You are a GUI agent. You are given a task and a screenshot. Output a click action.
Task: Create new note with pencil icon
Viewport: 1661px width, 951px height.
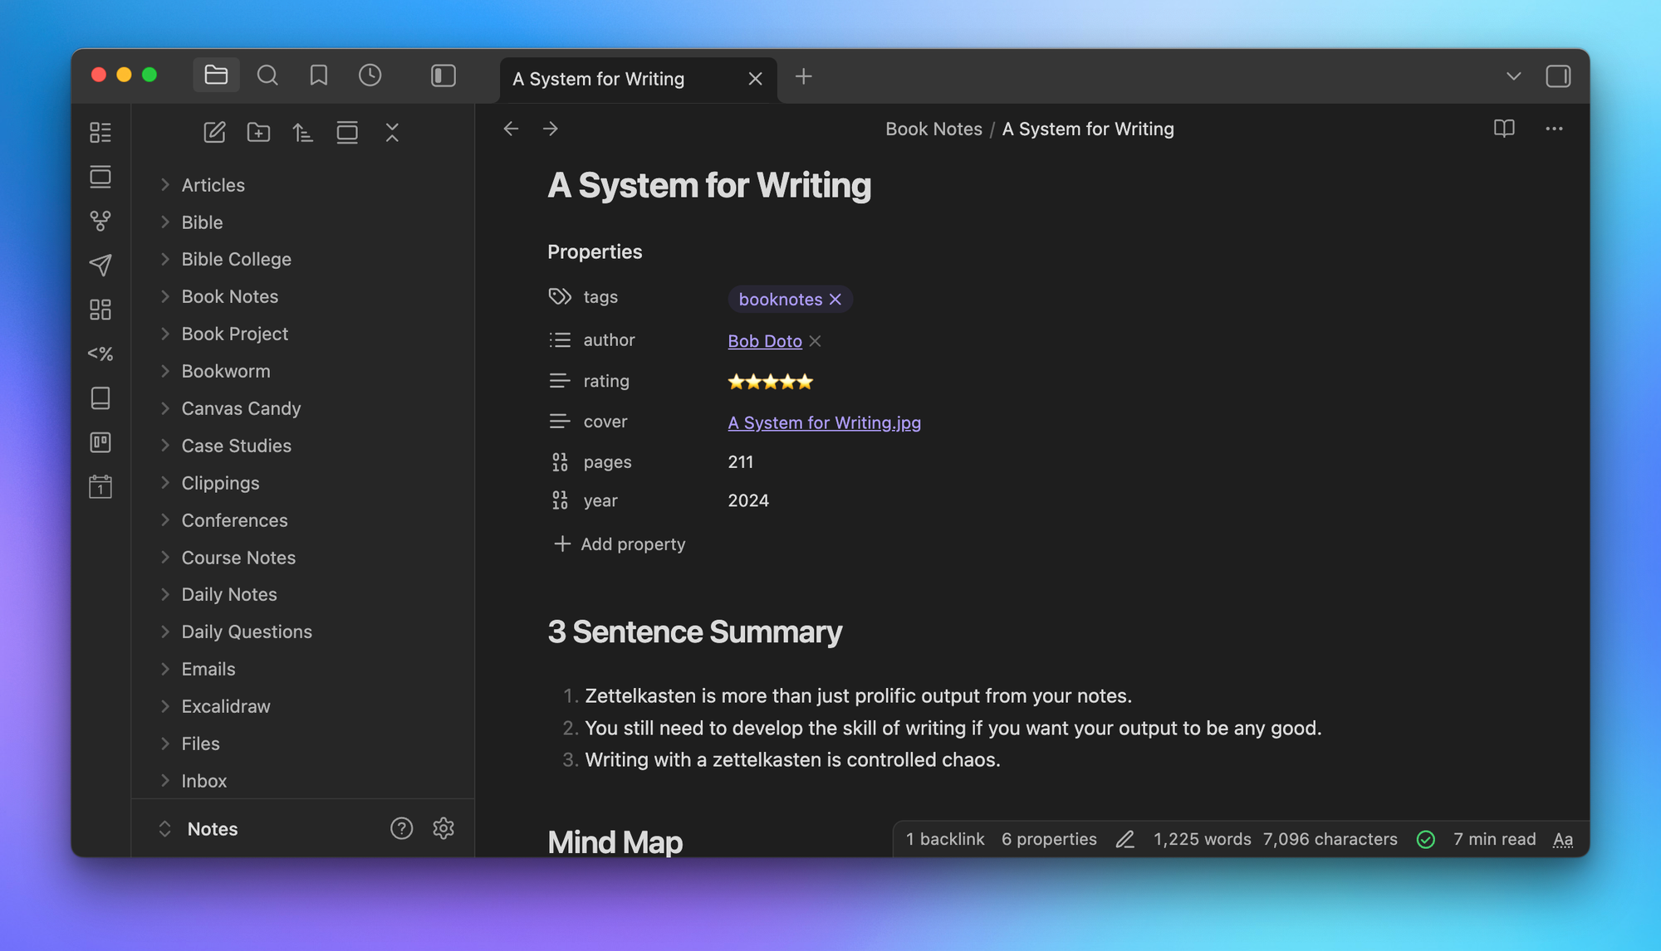[214, 132]
